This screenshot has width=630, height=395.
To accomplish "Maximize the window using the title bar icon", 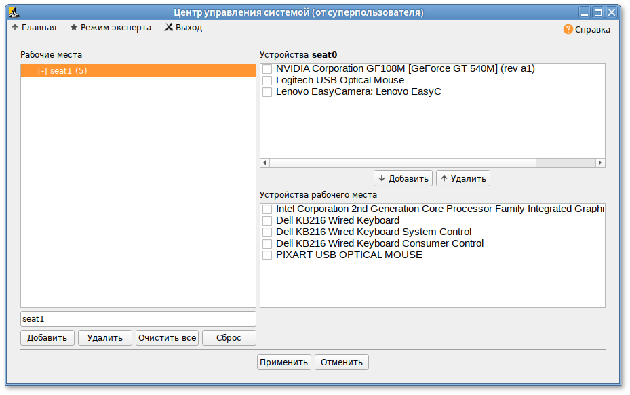I will pos(598,12).
